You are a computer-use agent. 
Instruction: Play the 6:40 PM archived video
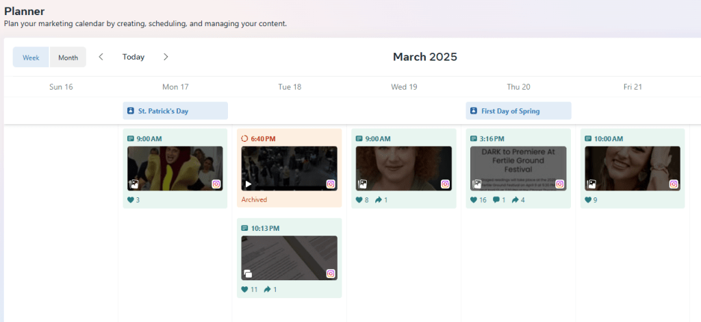click(x=248, y=184)
